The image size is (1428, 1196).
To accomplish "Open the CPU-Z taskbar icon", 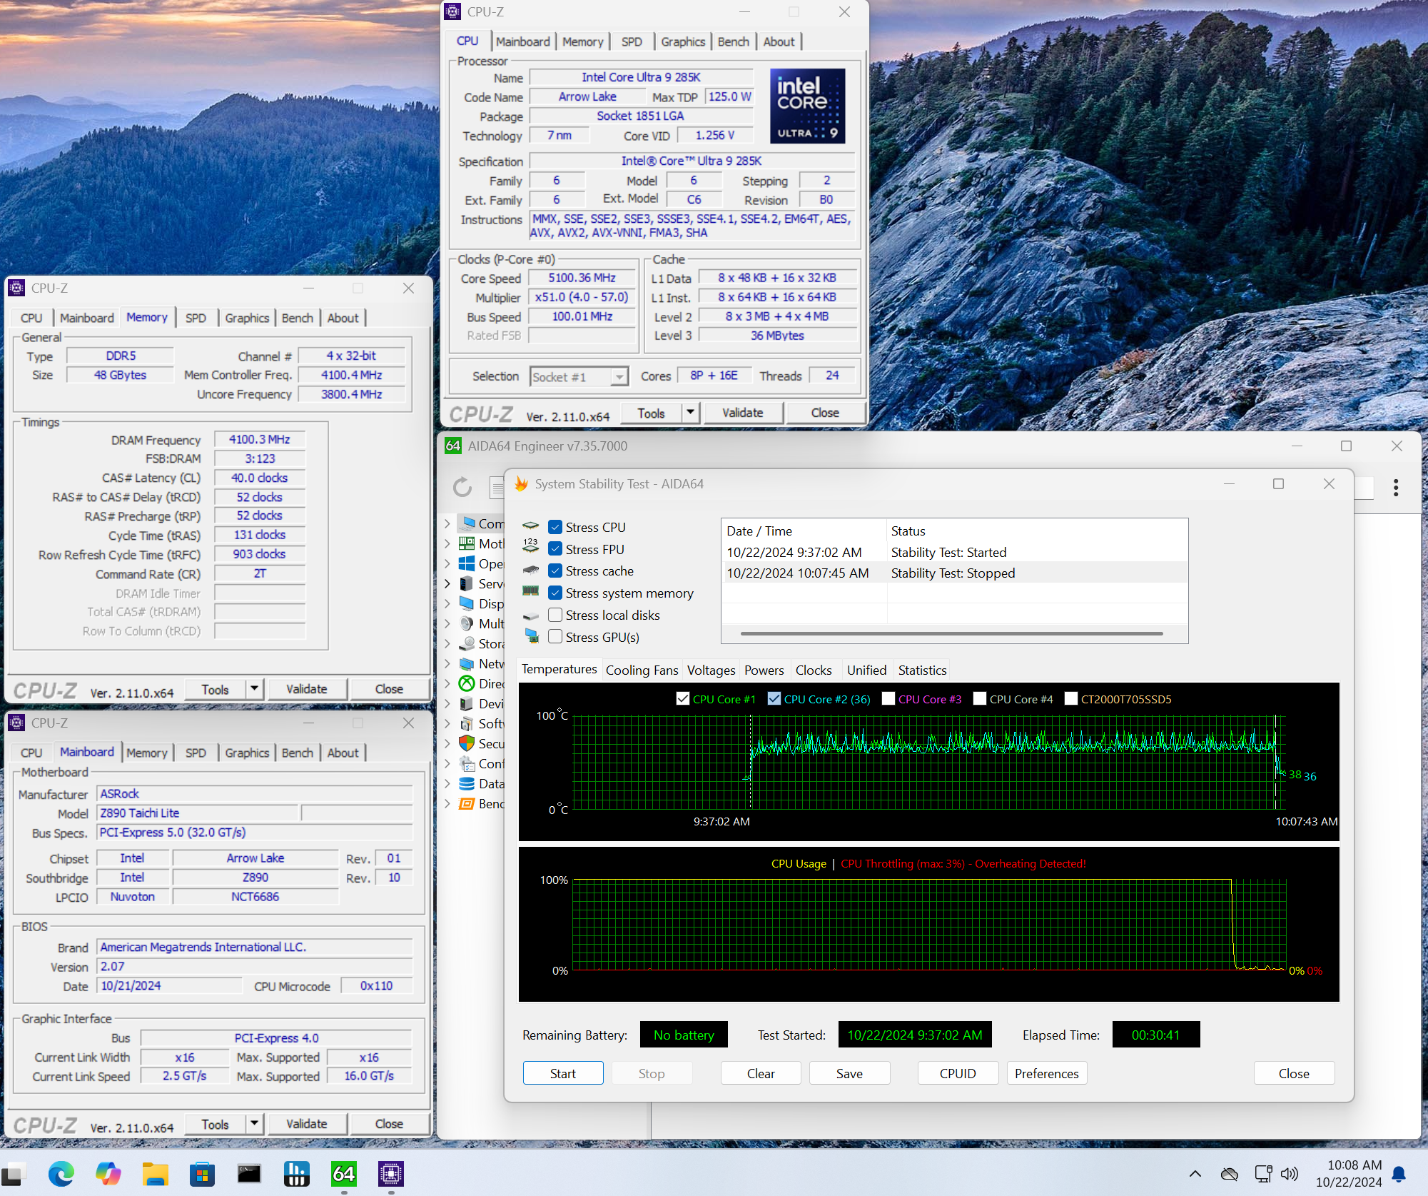I will pyautogui.click(x=390, y=1174).
